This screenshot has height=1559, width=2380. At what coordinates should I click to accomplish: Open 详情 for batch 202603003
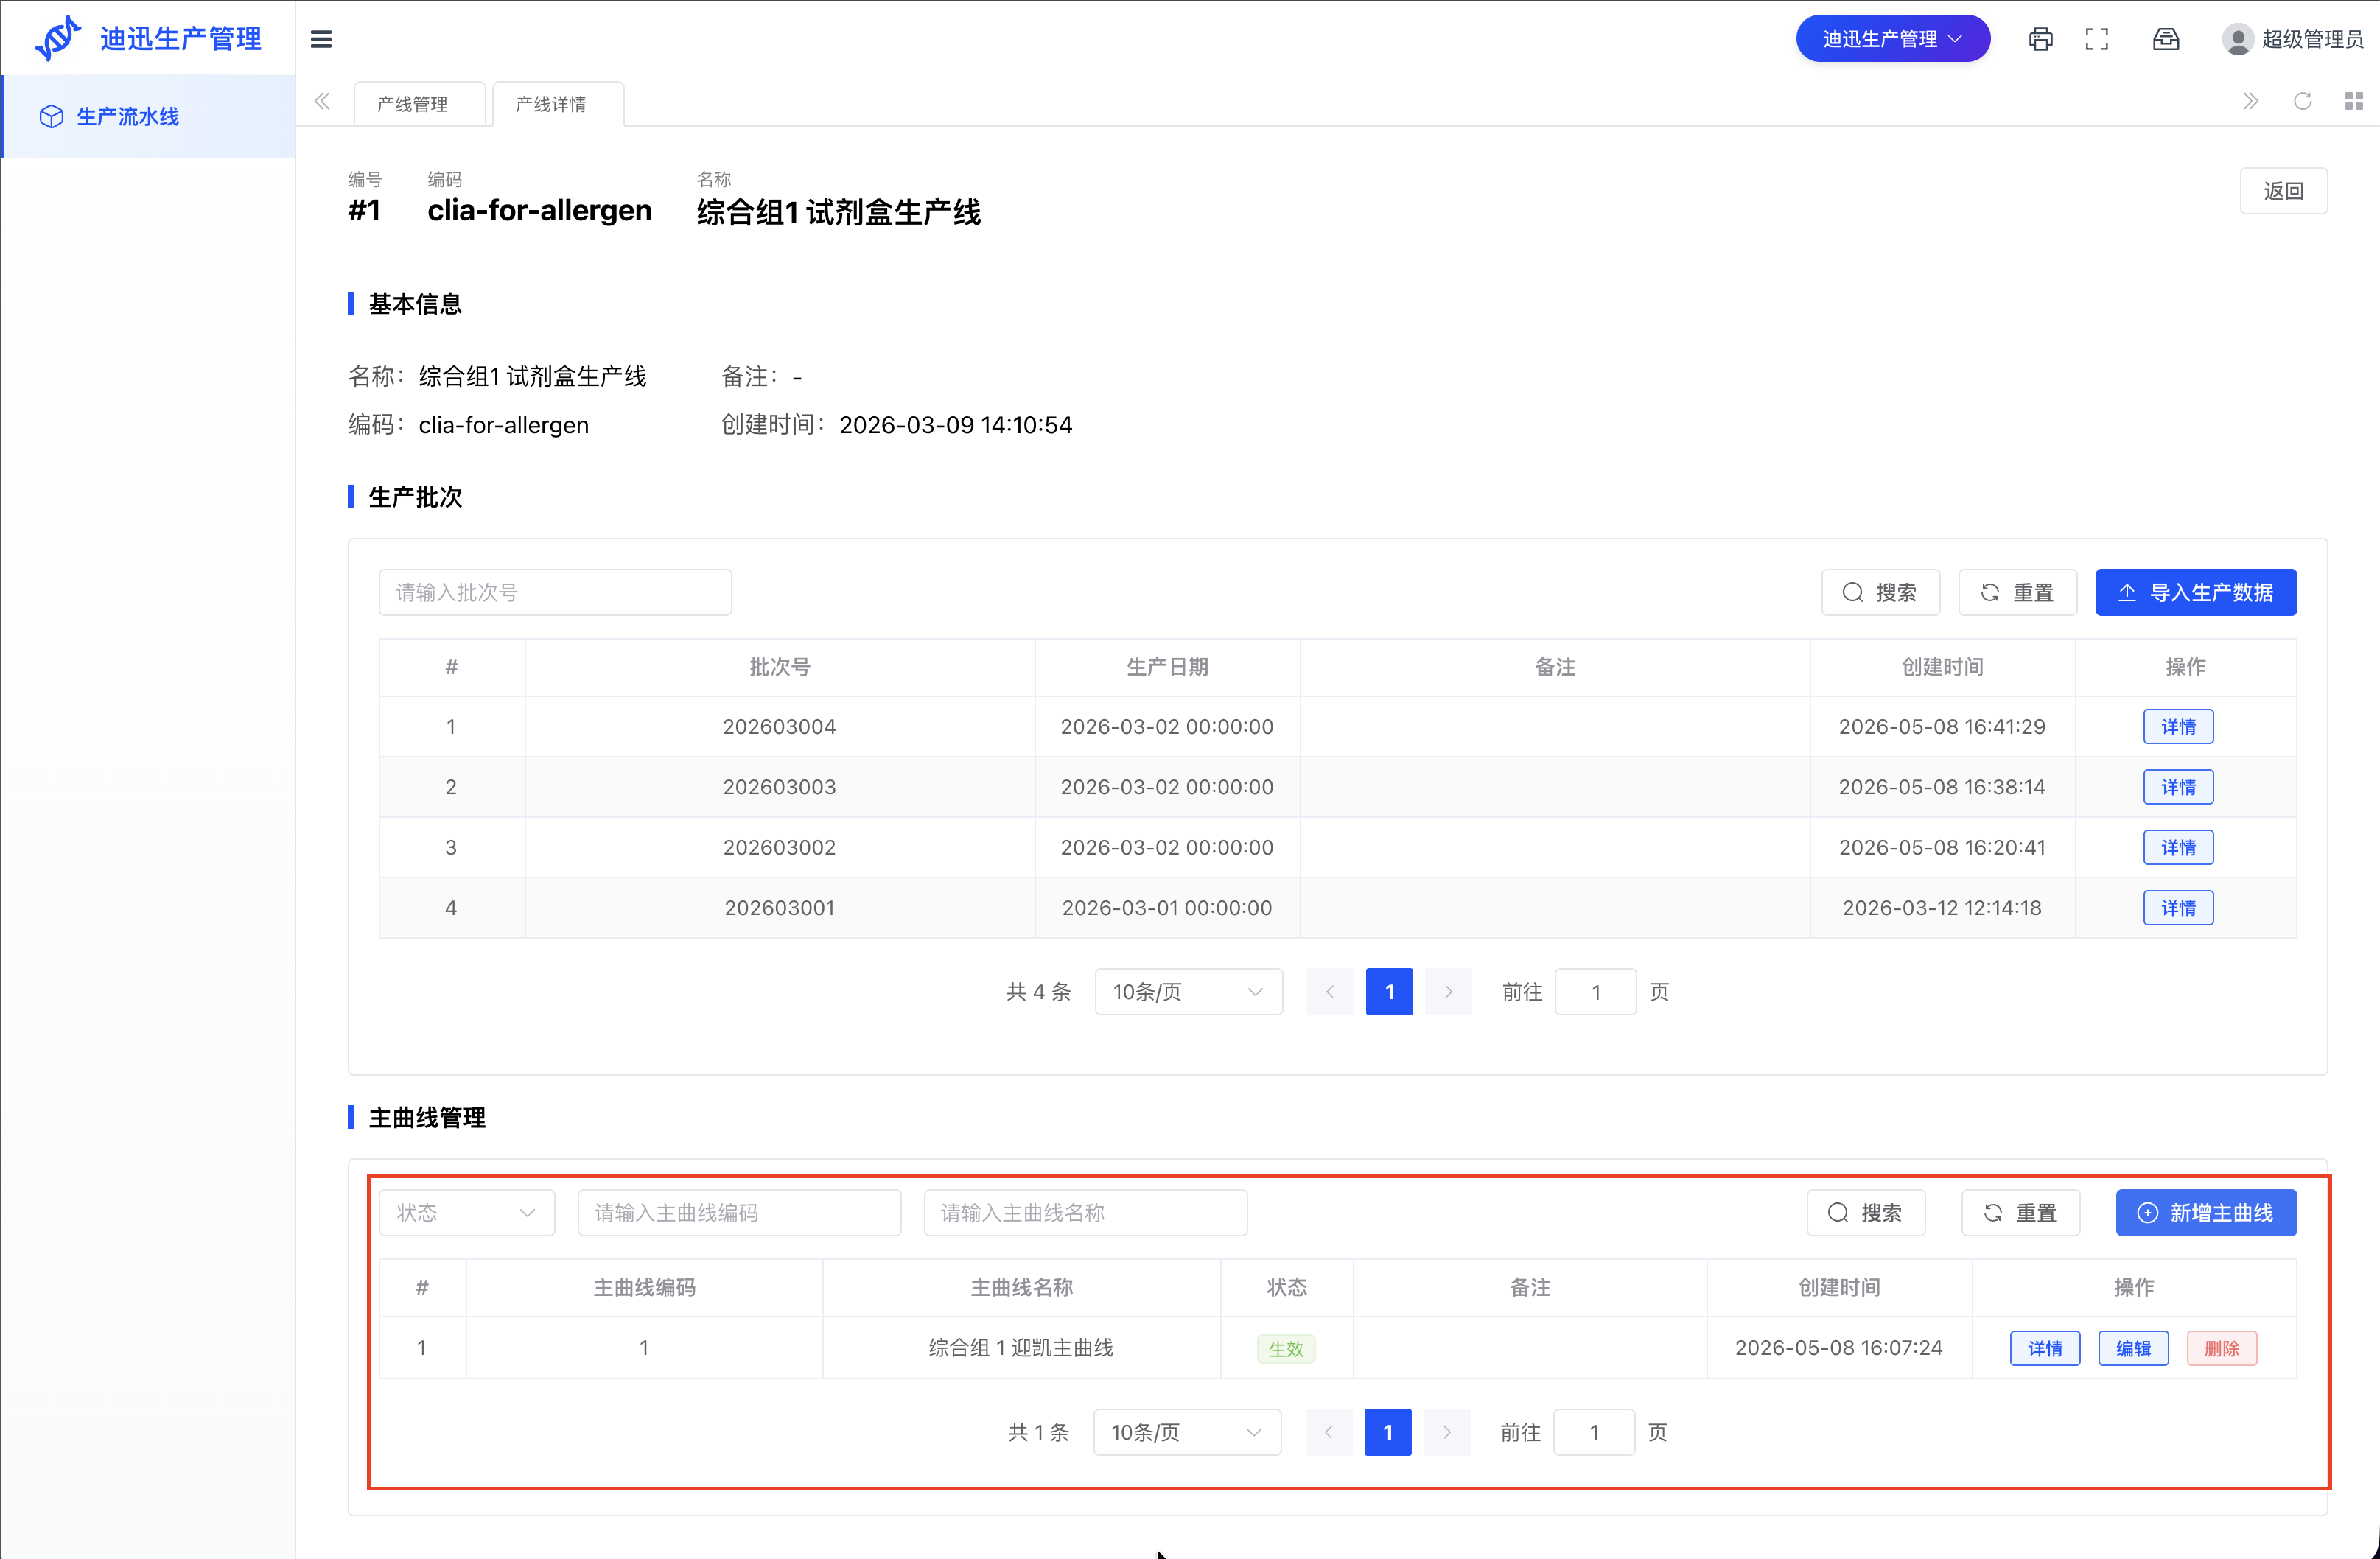coord(2178,787)
